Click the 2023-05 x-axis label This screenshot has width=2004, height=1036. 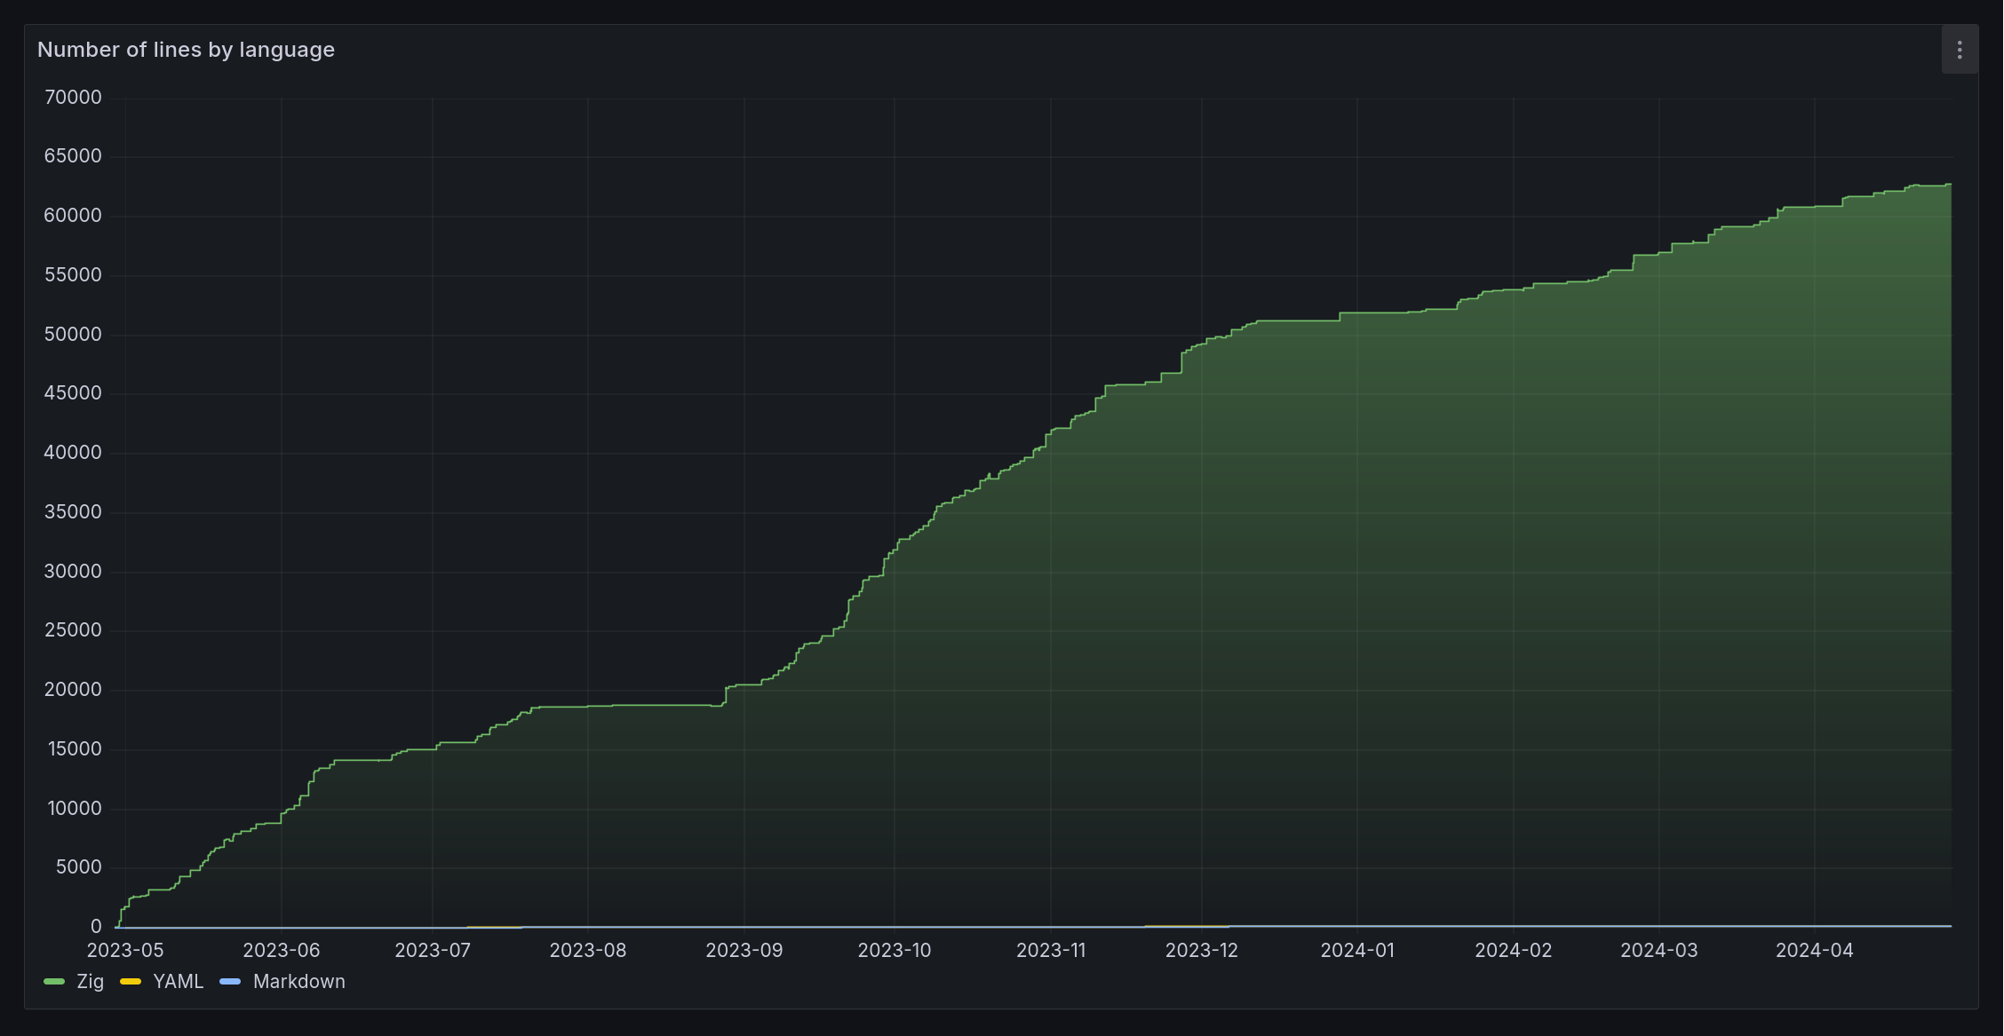click(x=125, y=951)
